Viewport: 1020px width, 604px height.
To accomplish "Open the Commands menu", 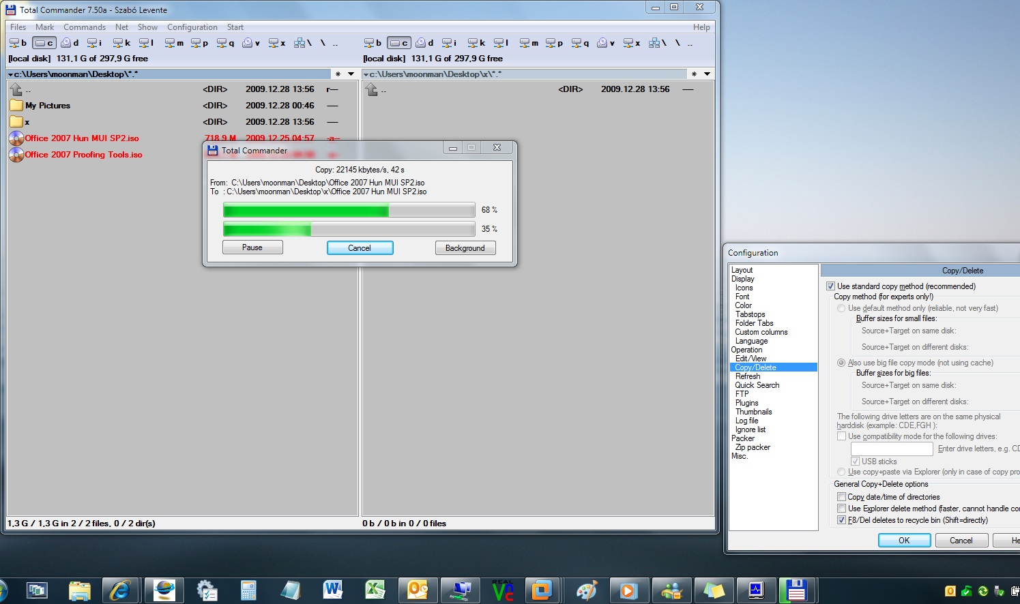I will [x=85, y=27].
